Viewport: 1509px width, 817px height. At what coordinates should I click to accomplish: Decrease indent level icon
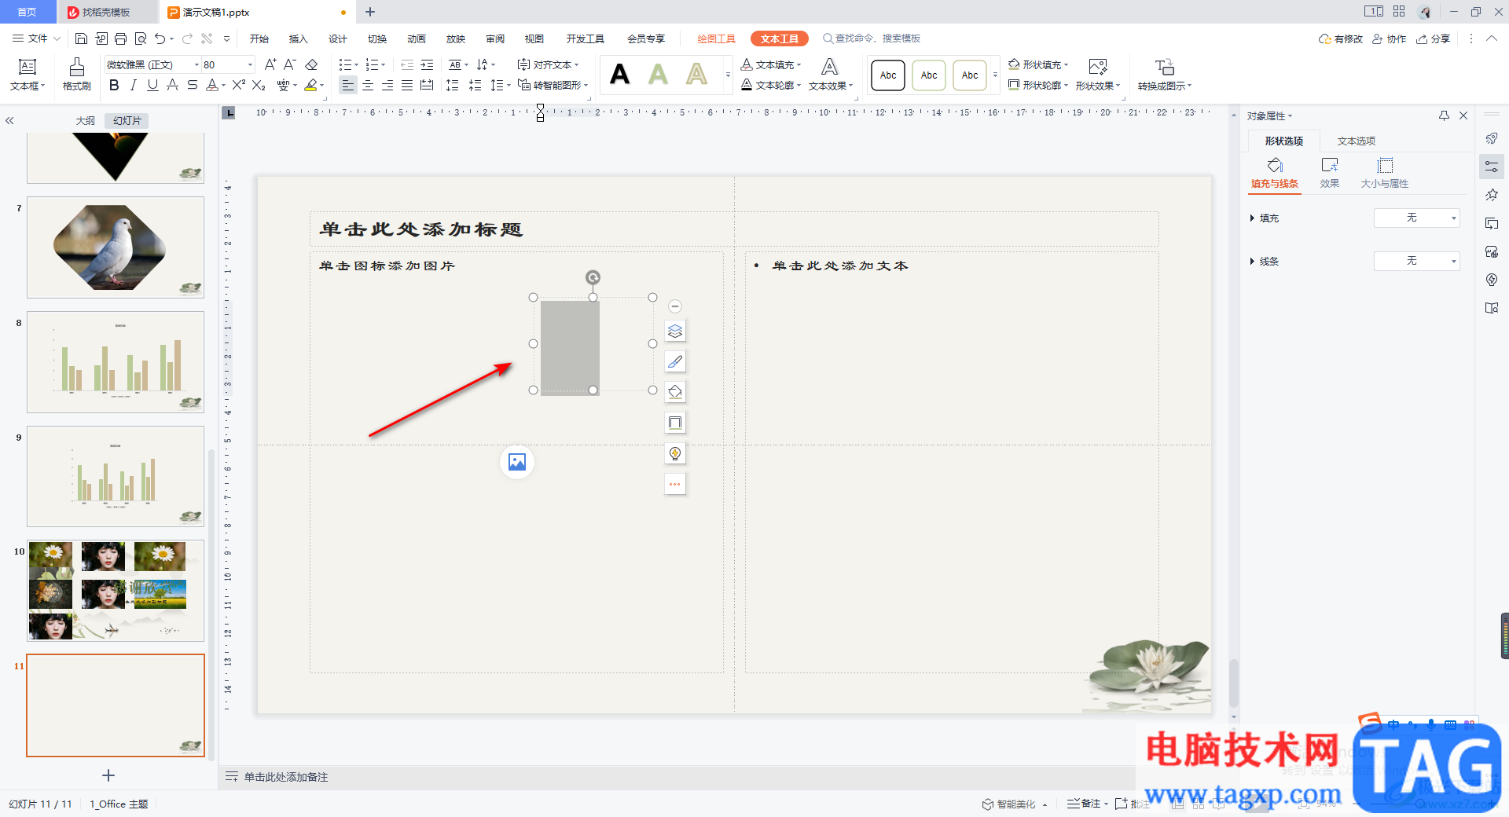coord(407,64)
